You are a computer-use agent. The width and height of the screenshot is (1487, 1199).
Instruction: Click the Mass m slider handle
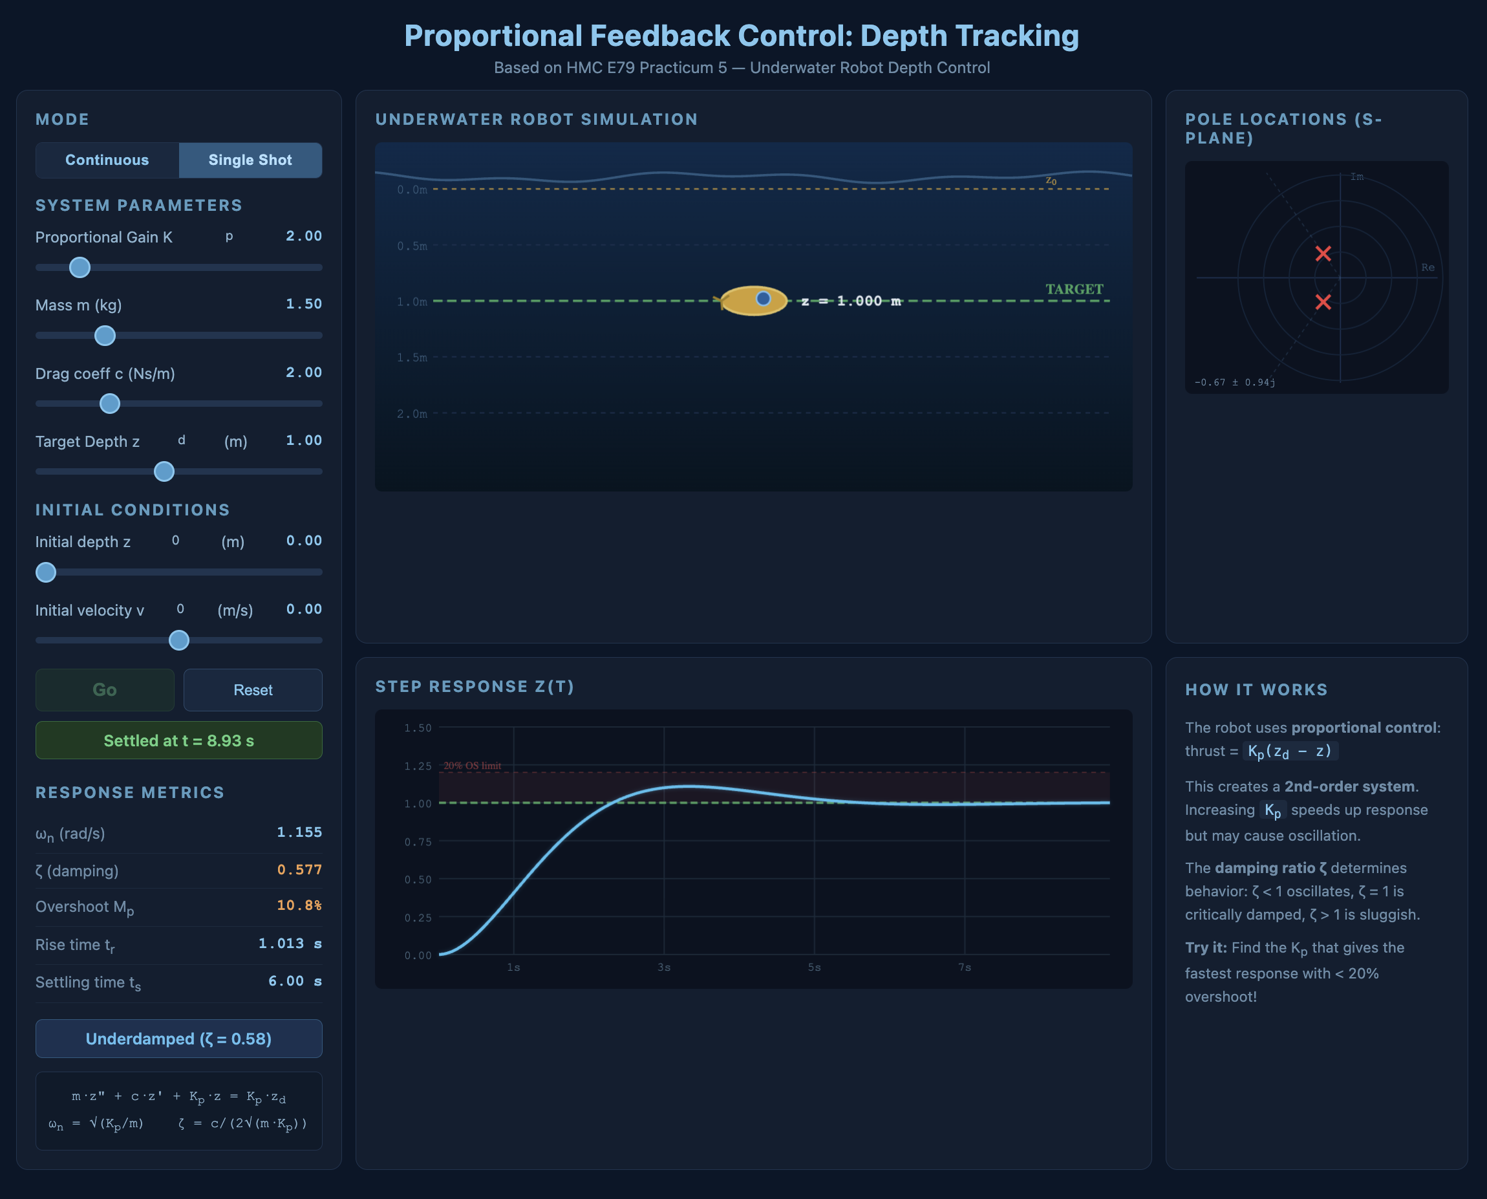click(x=105, y=336)
